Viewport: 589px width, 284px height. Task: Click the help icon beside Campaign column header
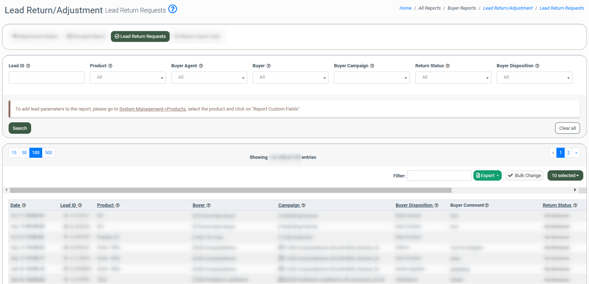click(303, 205)
